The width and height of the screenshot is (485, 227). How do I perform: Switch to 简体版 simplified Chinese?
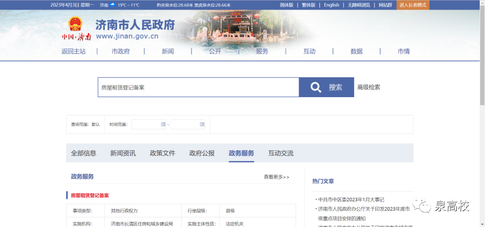[x=286, y=5]
